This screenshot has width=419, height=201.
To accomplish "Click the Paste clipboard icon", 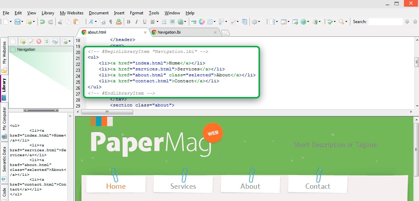I will [76, 22].
